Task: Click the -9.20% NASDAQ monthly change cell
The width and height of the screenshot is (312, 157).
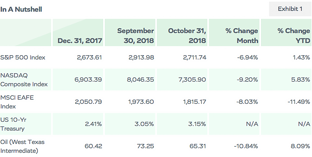Action: (247, 80)
